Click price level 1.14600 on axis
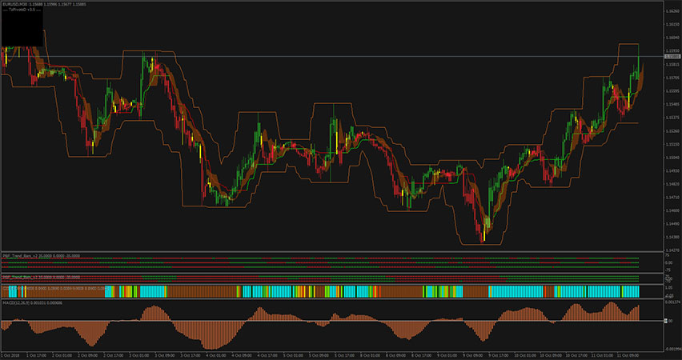This screenshot has width=682, height=360. click(673, 210)
